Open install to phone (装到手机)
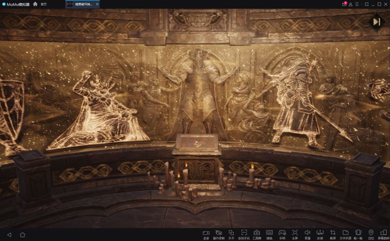The height and width of the screenshot is (241, 390). click(x=244, y=235)
